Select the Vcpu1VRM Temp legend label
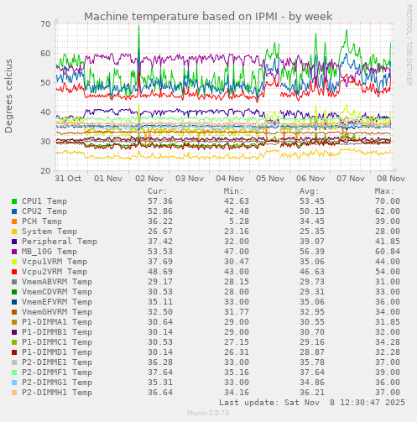 pos(55,262)
